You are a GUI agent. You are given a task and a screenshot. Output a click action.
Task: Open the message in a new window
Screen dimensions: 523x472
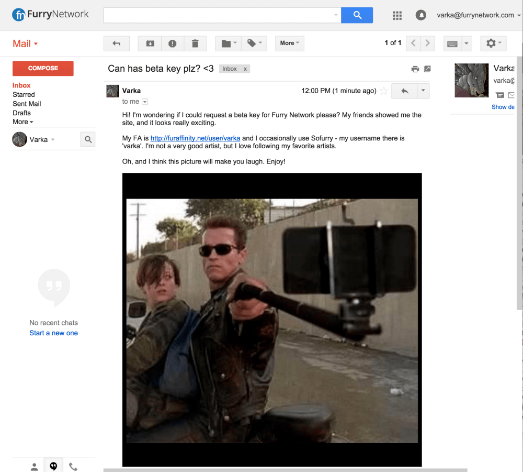[428, 69]
